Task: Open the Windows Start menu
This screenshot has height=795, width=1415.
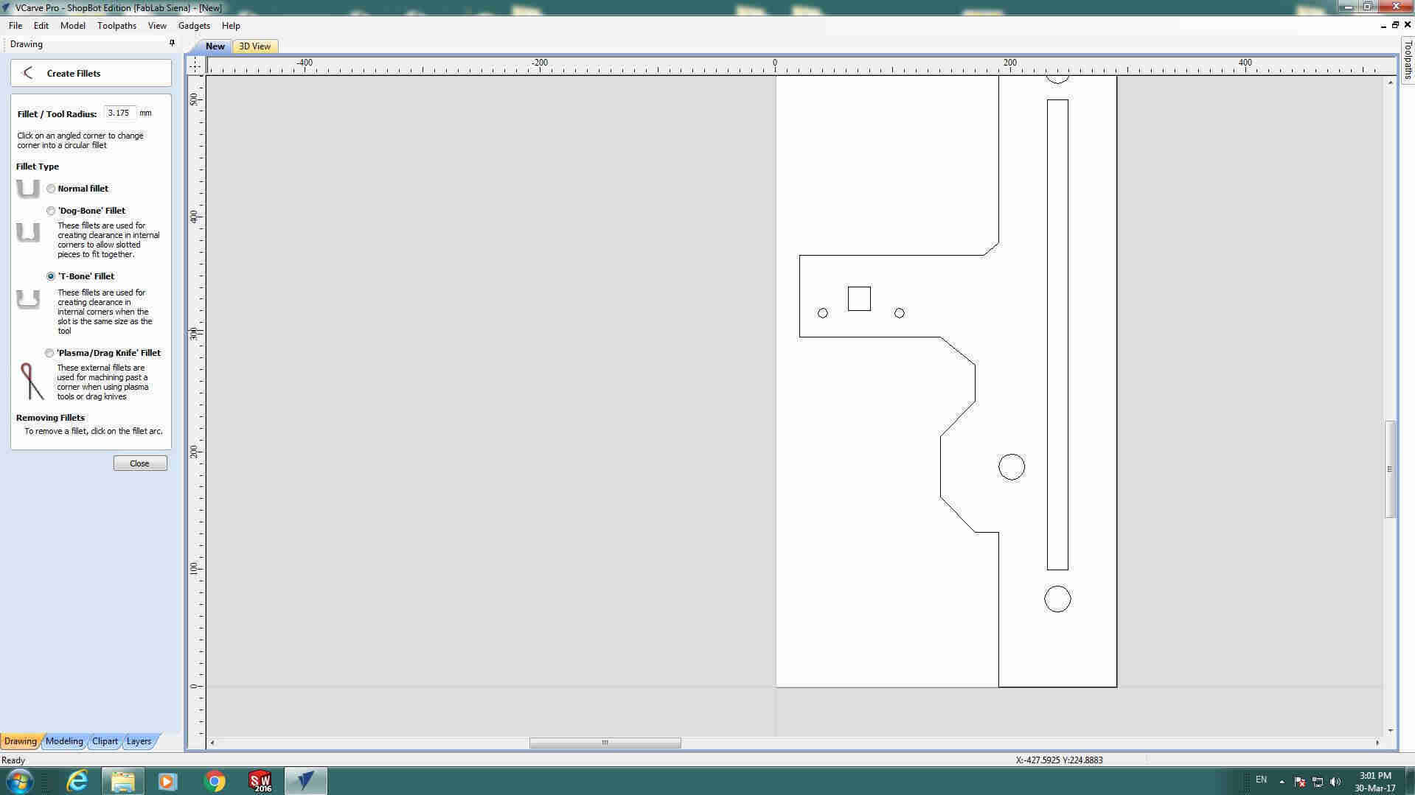Action: (x=18, y=781)
